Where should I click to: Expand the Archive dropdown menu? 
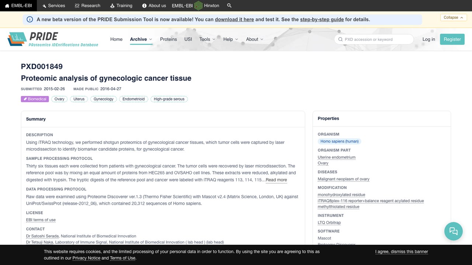[x=141, y=39]
